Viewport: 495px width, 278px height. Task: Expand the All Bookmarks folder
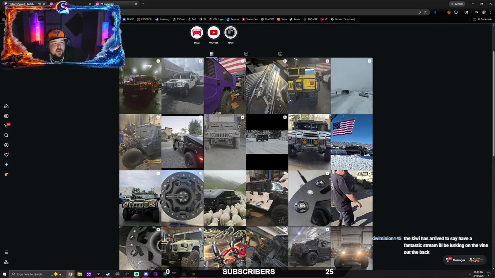(482, 19)
